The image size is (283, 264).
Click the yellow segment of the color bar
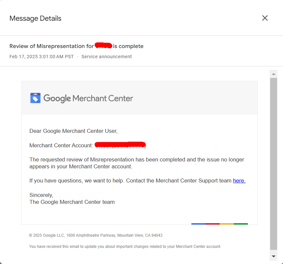coord(227,224)
